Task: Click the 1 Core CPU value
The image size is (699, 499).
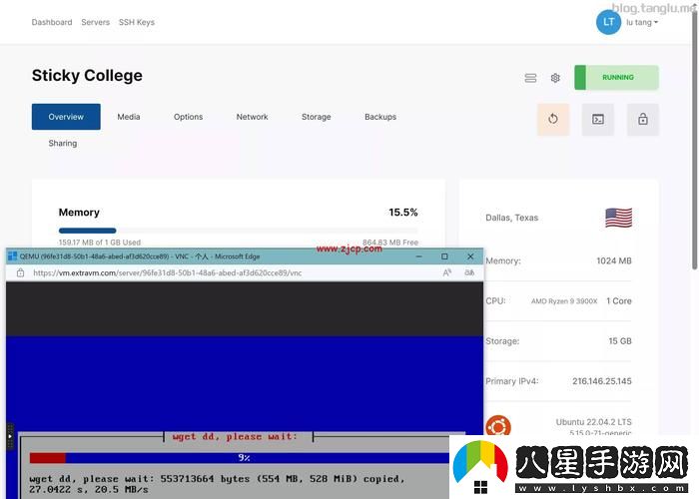Action: (x=619, y=300)
